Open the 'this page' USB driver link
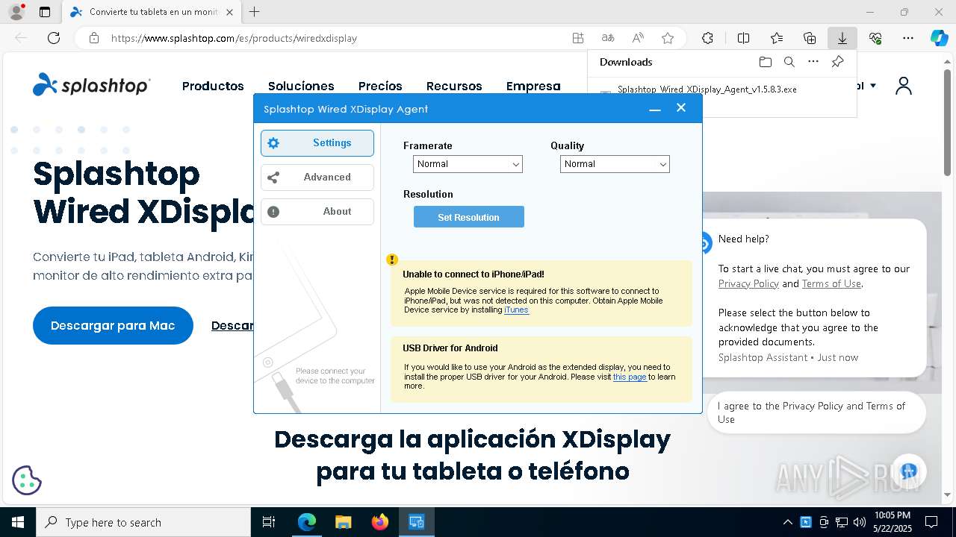The image size is (956, 537). tap(630, 377)
